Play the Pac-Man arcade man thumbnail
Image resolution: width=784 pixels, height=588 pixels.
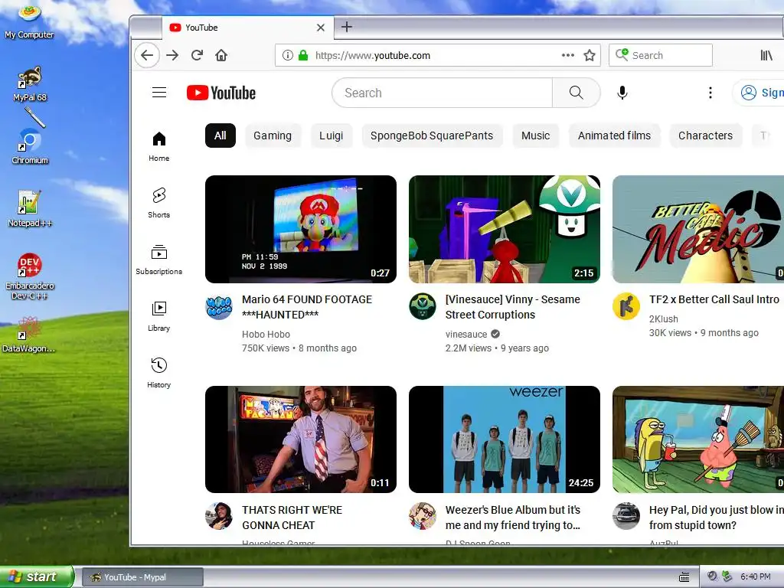click(300, 439)
